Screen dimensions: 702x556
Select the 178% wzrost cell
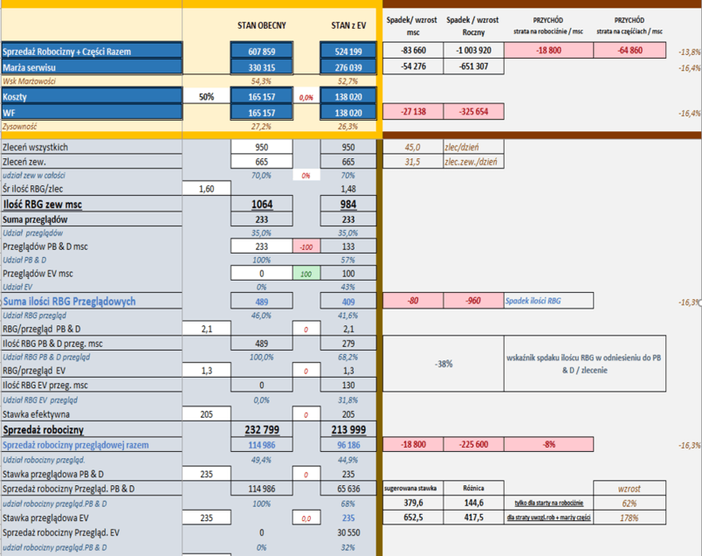(628, 517)
